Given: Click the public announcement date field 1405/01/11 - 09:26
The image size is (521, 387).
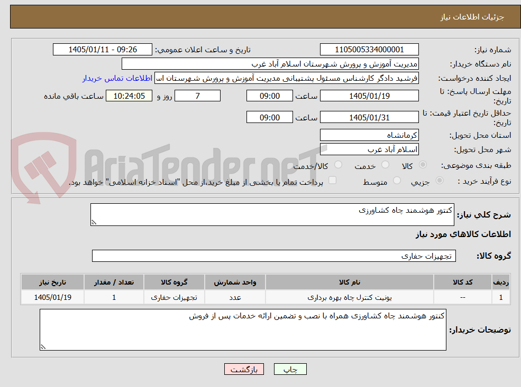Looking at the screenshot, I should (x=102, y=50).
